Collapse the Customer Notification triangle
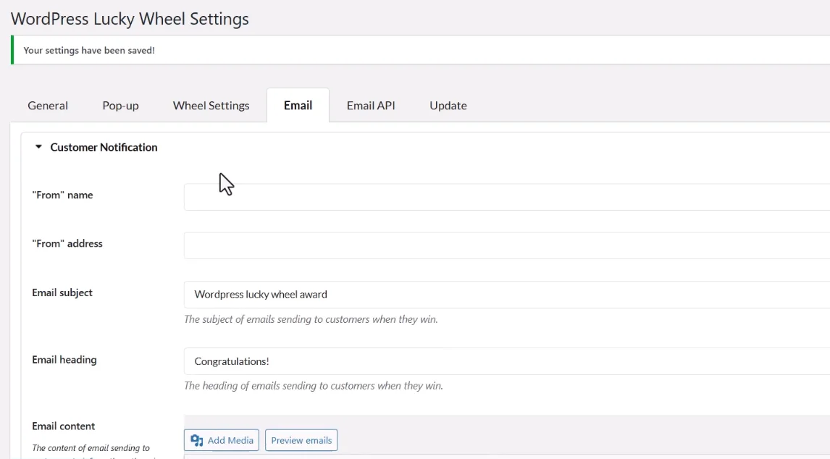The width and height of the screenshot is (830, 459). [x=38, y=147]
